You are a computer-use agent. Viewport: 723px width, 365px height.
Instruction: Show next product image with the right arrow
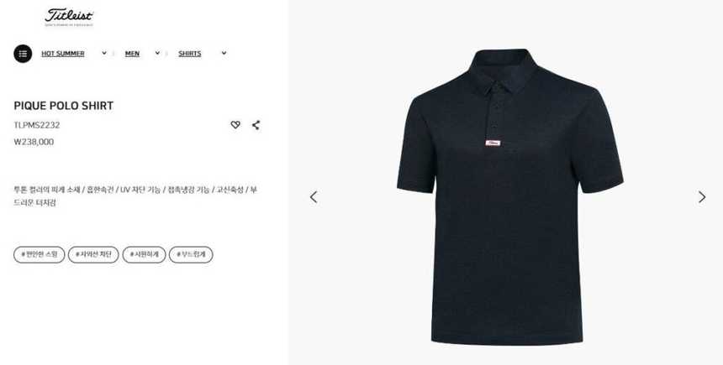[702, 197]
